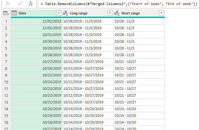Image resolution: width=199 pixels, height=130 pixels.
Task: Select row number 13
Action: [6, 102]
